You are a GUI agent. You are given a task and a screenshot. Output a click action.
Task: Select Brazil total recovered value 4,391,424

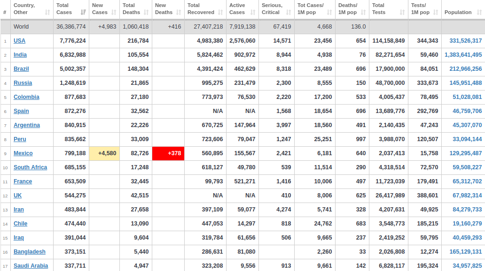[x=210, y=69]
